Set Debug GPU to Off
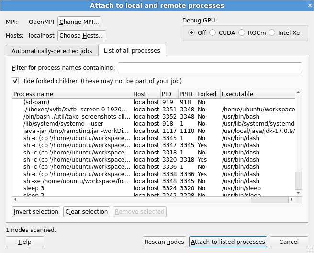Image resolution: width=314 pixels, height=253 pixels. 191,33
